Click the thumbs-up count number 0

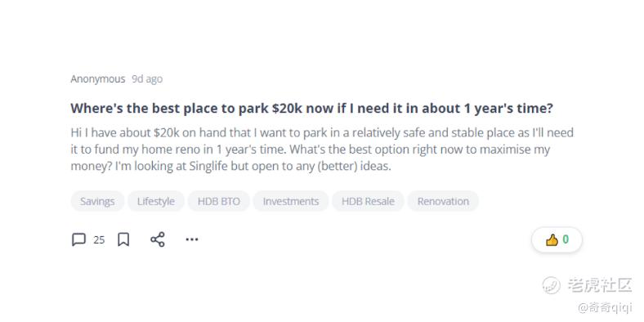pyautogui.click(x=566, y=239)
